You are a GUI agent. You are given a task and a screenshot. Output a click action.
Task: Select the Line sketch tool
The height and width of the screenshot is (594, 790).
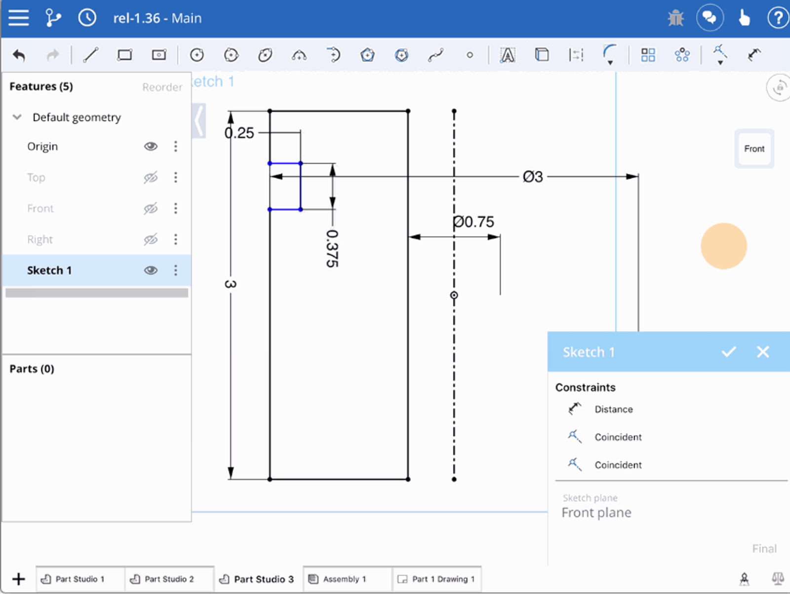[90, 55]
